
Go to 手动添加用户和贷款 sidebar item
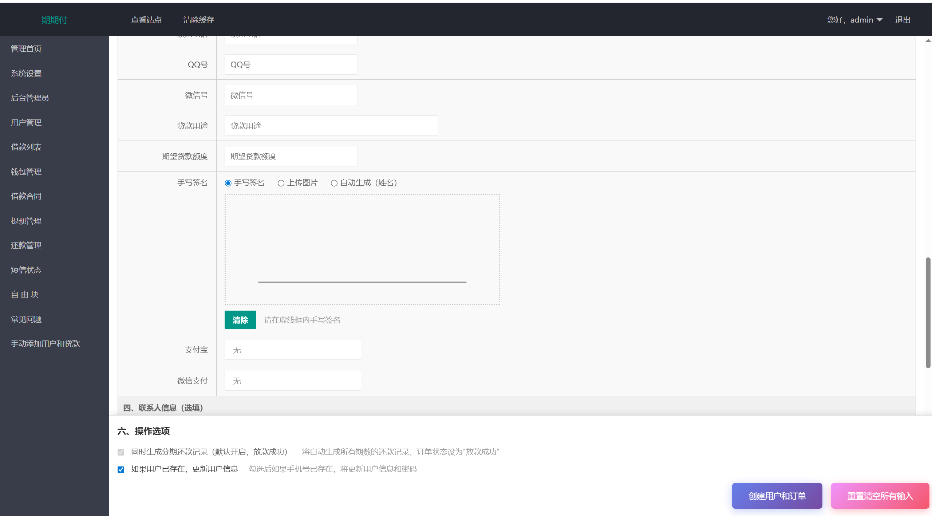click(x=46, y=344)
